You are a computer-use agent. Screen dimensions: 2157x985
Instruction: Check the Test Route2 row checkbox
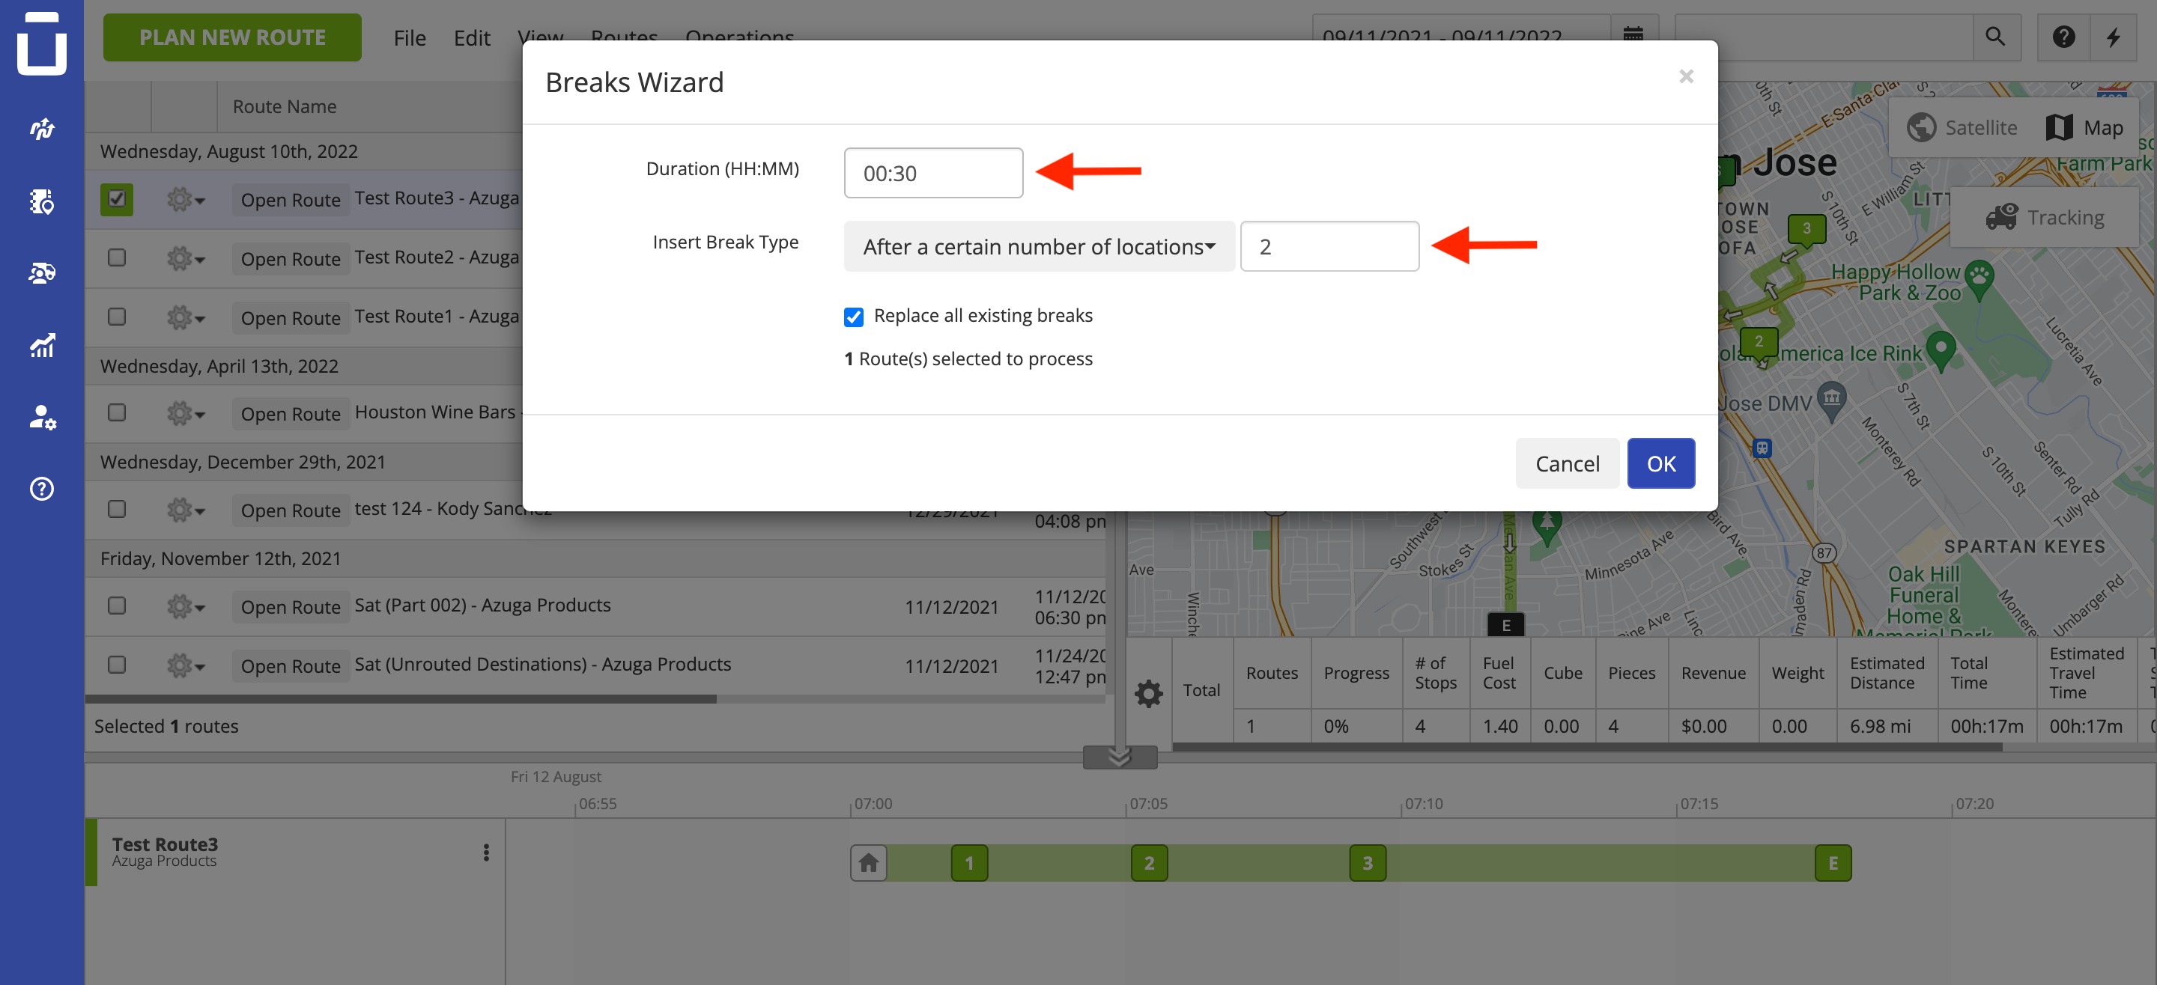click(x=118, y=257)
